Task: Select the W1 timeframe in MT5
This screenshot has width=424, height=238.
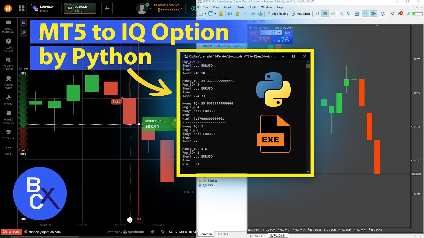Action: (x=255, y=21)
